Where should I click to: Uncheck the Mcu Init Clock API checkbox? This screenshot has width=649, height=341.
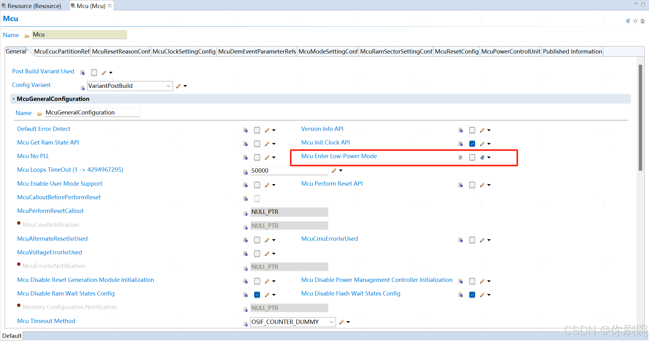click(472, 144)
